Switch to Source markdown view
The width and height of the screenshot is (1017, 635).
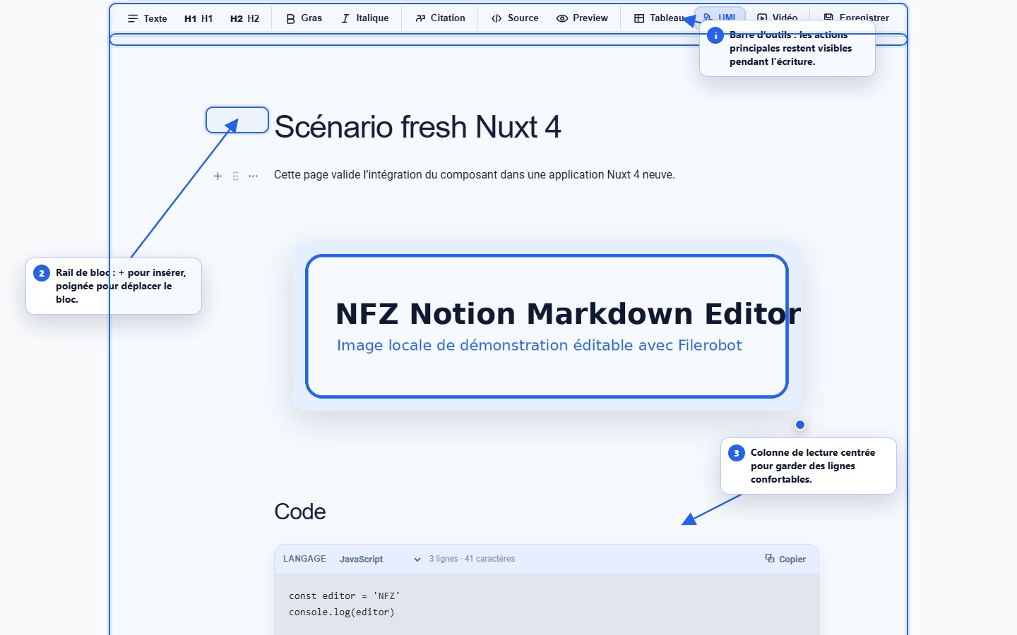515,18
